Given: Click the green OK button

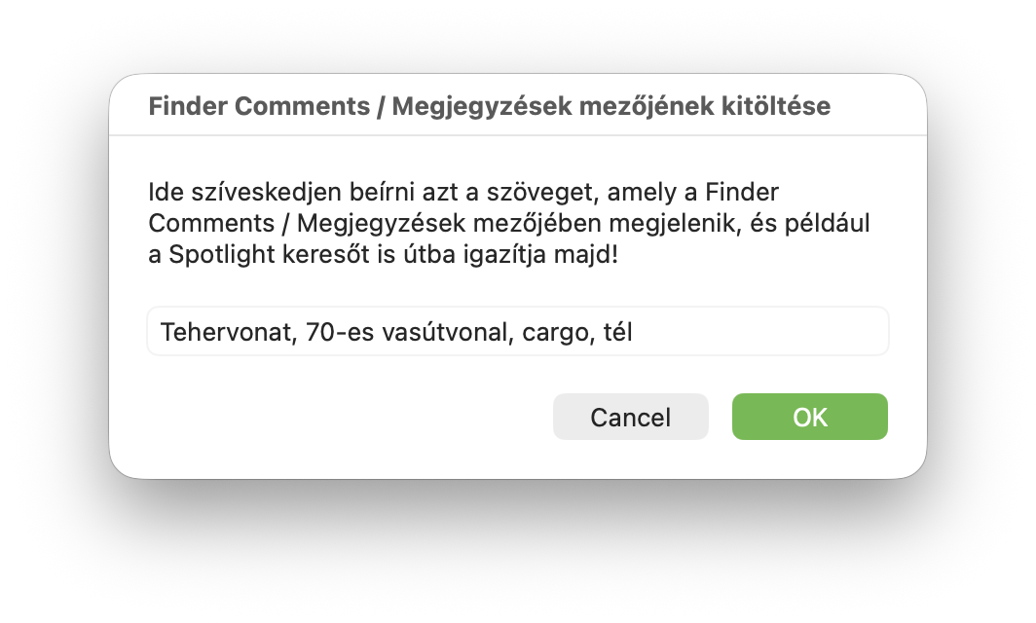Looking at the screenshot, I should click(809, 417).
